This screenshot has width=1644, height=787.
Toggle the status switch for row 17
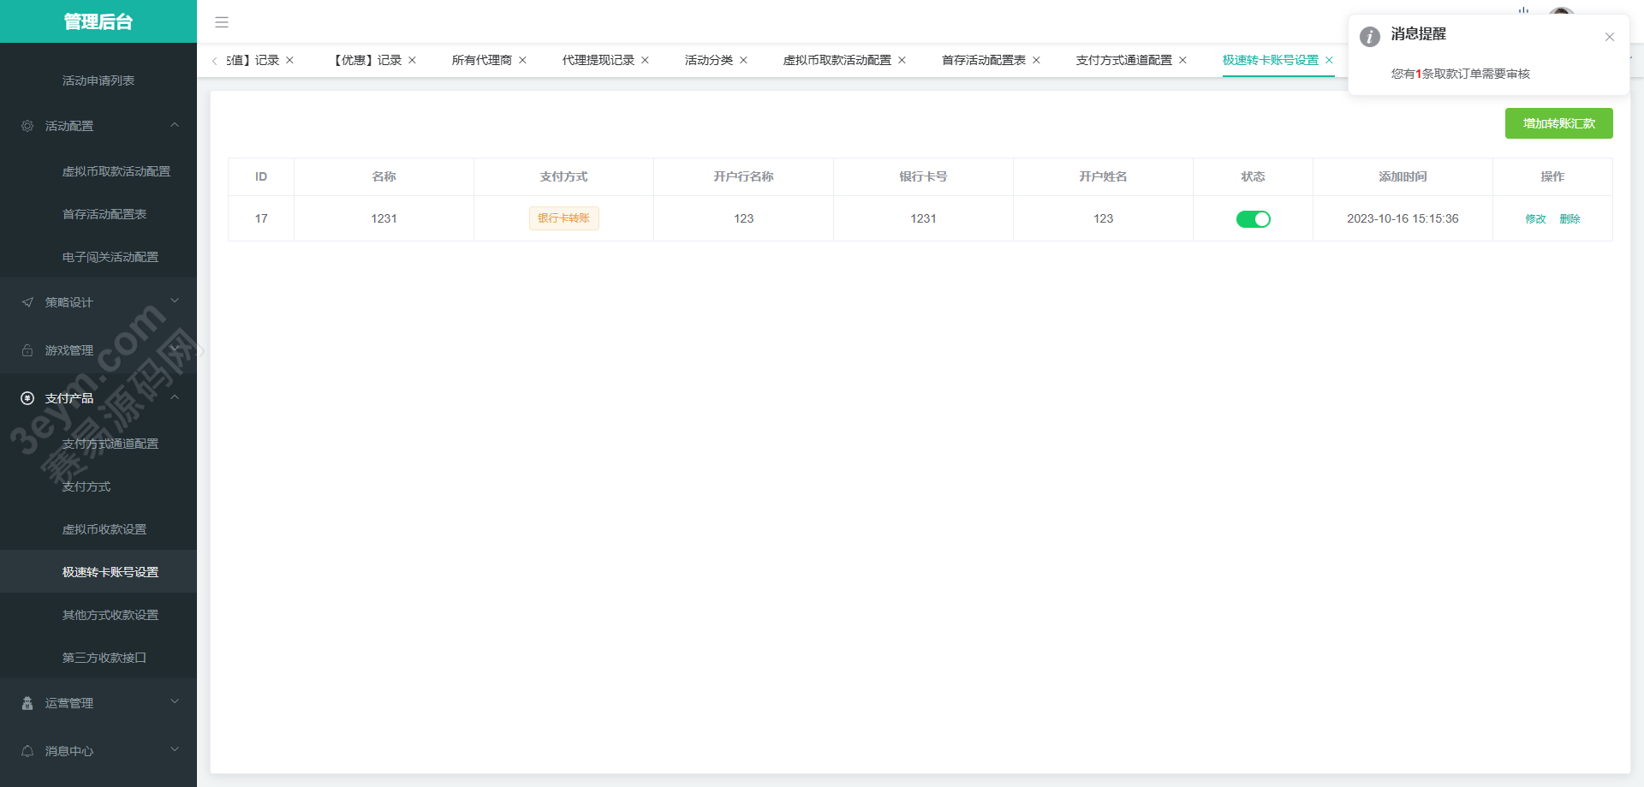point(1253,219)
